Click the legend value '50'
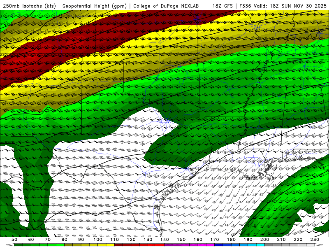Image resolution: width=329 pixels, height=247 pixels. click(14, 240)
